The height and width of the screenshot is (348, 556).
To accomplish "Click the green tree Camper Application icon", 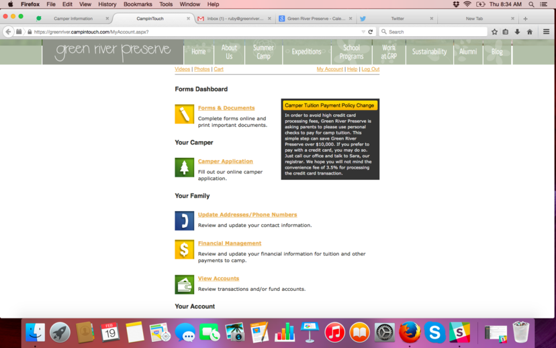I will pyautogui.click(x=185, y=167).
